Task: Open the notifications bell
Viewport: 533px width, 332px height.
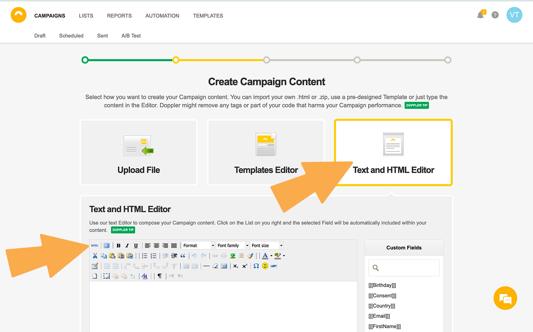Action: pyautogui.click(x=480, y=15)
